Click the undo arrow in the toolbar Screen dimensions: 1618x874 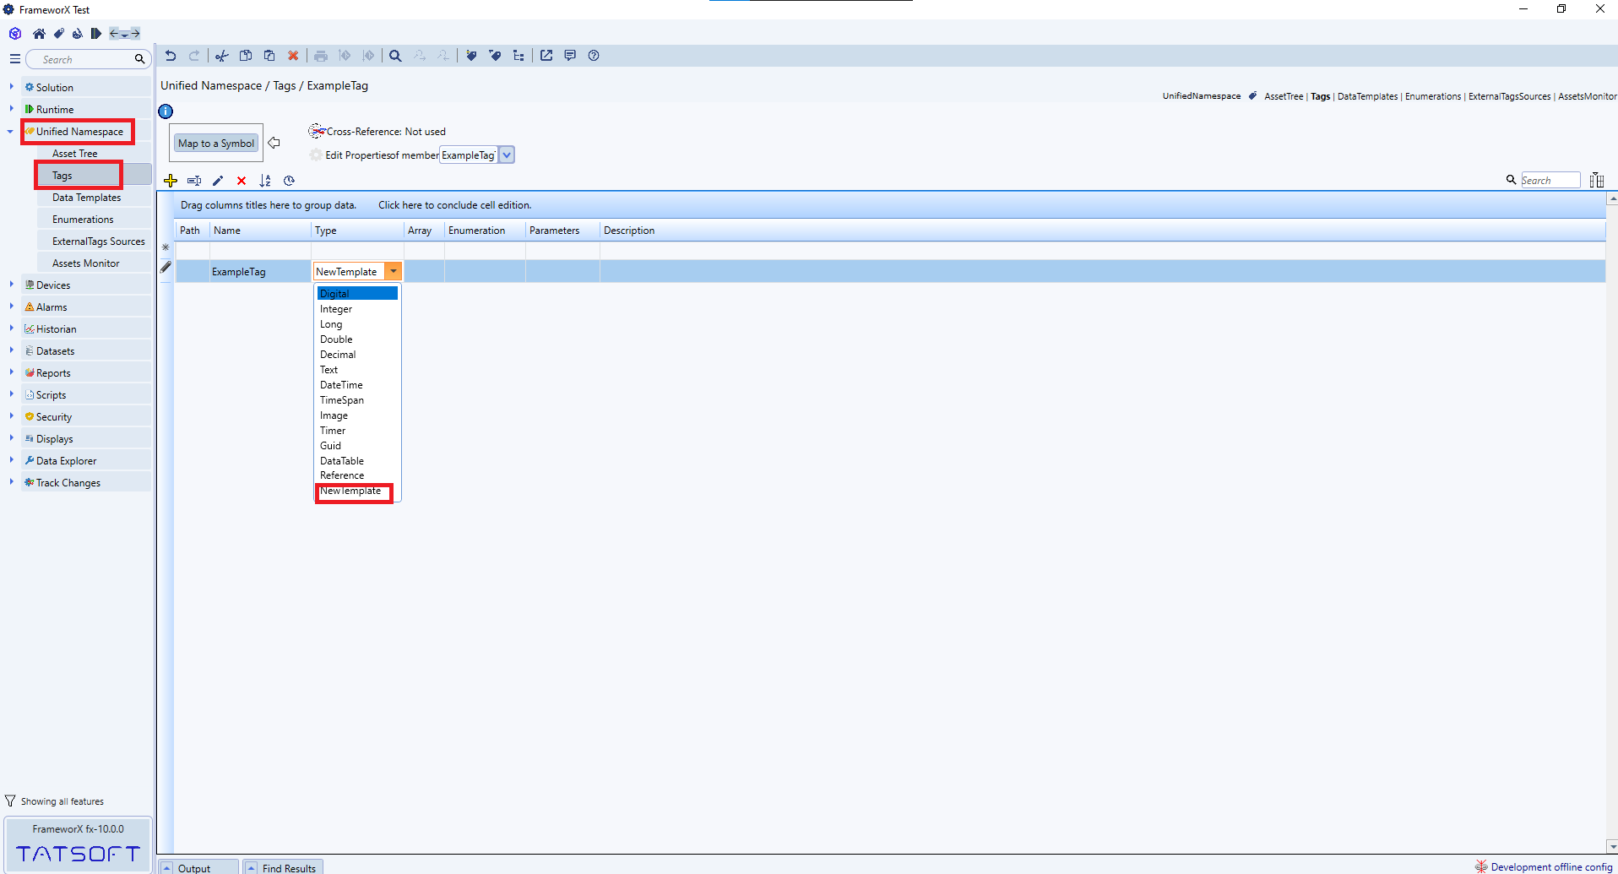click(171, 56)
